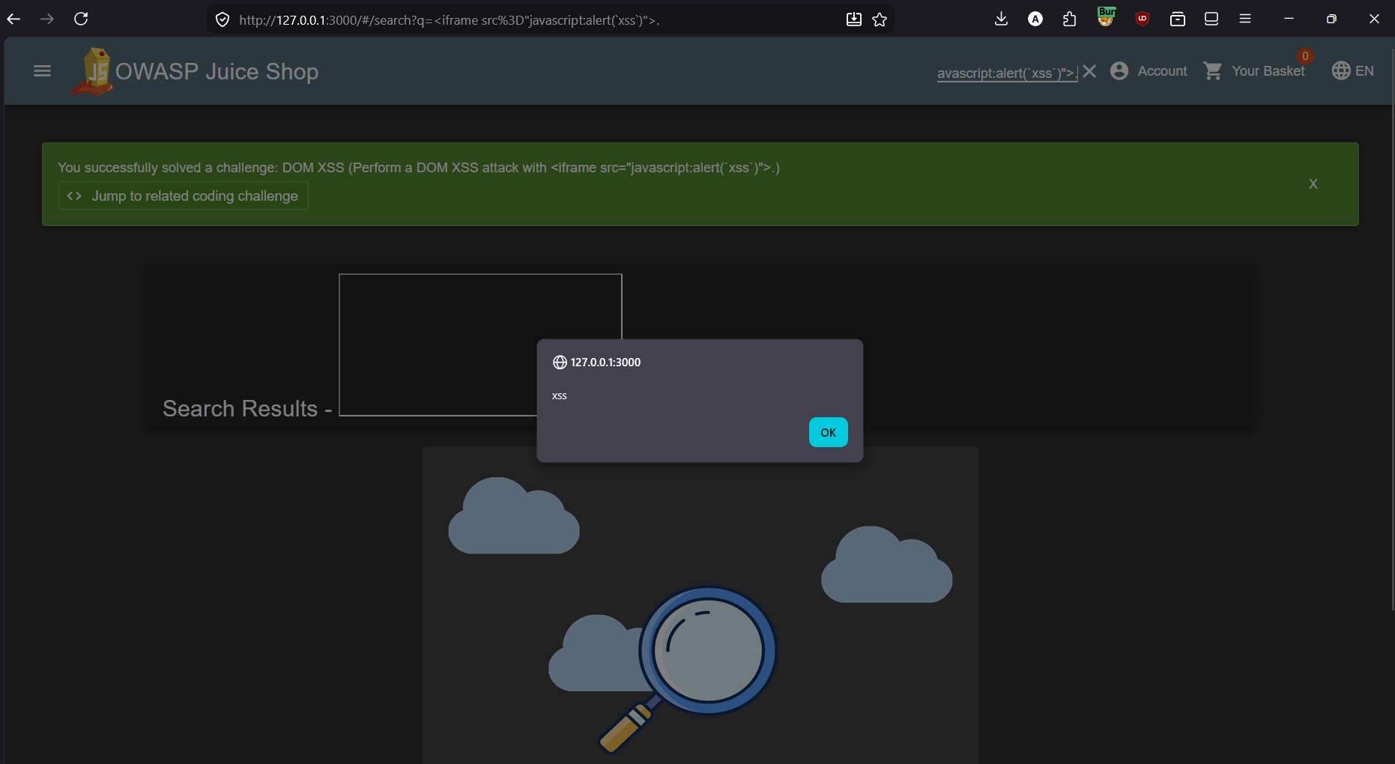Open the Firefox Account menu
This screenshot has width=1395, height=764.
point(1035,19)
